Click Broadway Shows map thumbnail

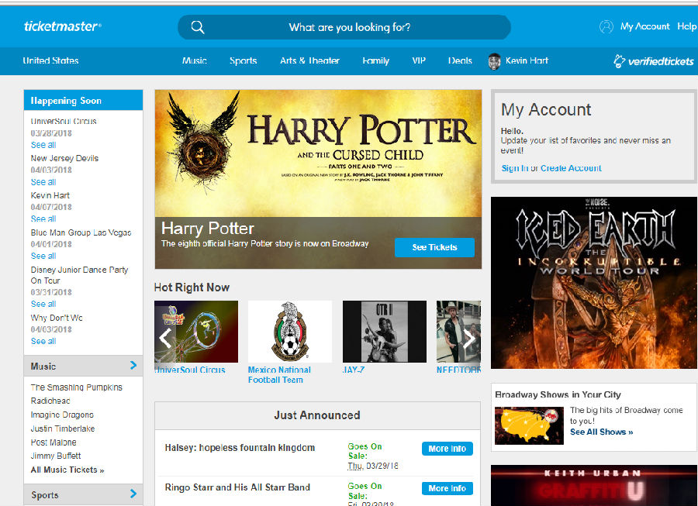[529, 425]
